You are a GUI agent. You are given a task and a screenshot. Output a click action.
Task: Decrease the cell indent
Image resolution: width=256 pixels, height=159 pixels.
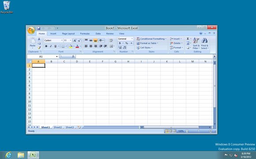[x=101, y=46]
